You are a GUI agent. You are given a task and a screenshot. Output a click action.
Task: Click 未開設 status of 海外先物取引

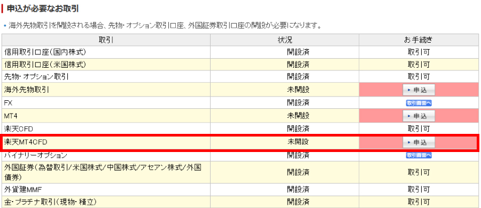pyautogui.click(x=298, y=90)
